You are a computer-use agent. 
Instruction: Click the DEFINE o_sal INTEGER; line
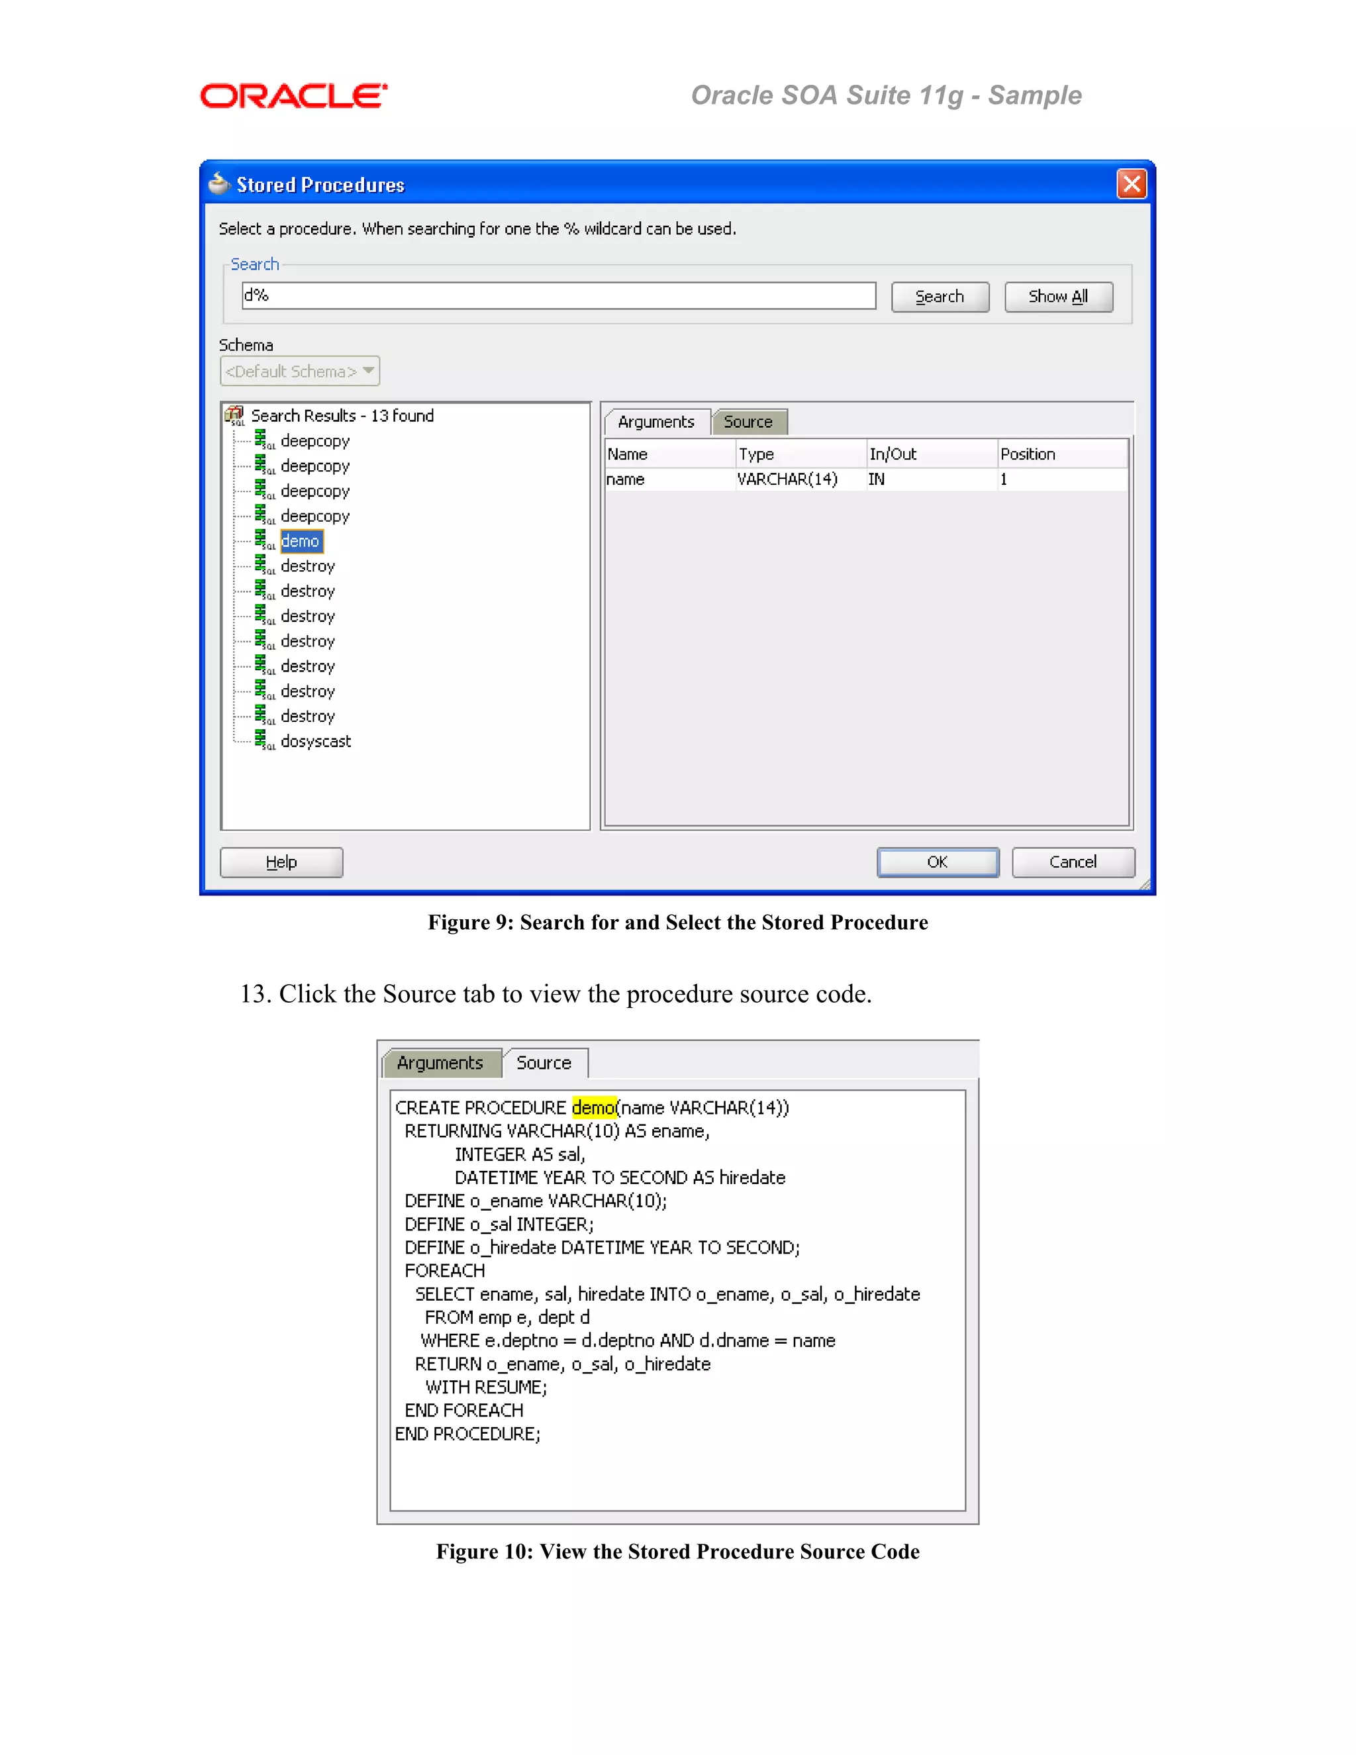[499, 1225]
